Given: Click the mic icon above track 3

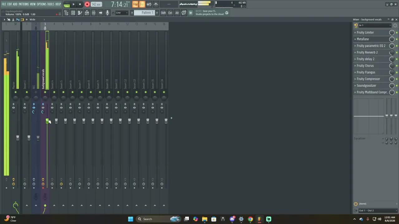Looking at the screenshot, I should coord(45,28).
